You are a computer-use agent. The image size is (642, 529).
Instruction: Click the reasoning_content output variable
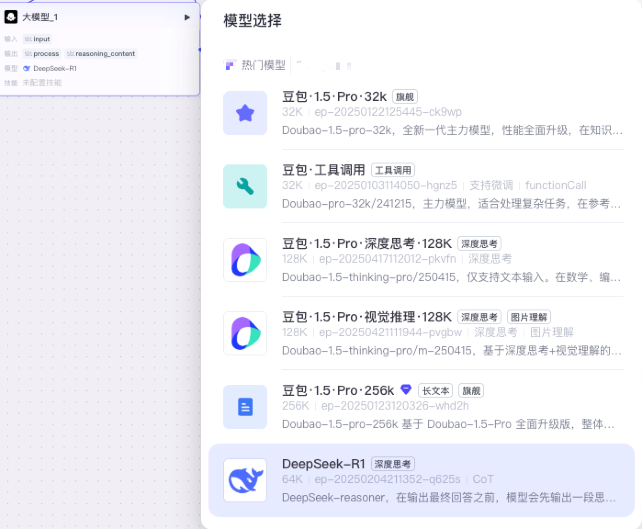coord(101,54)
